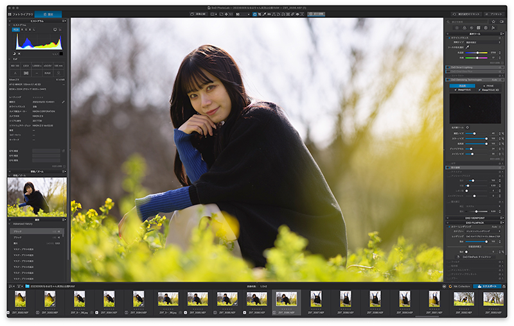Click the Compare button
Screen dimensions: 514x326
(198, 14)
